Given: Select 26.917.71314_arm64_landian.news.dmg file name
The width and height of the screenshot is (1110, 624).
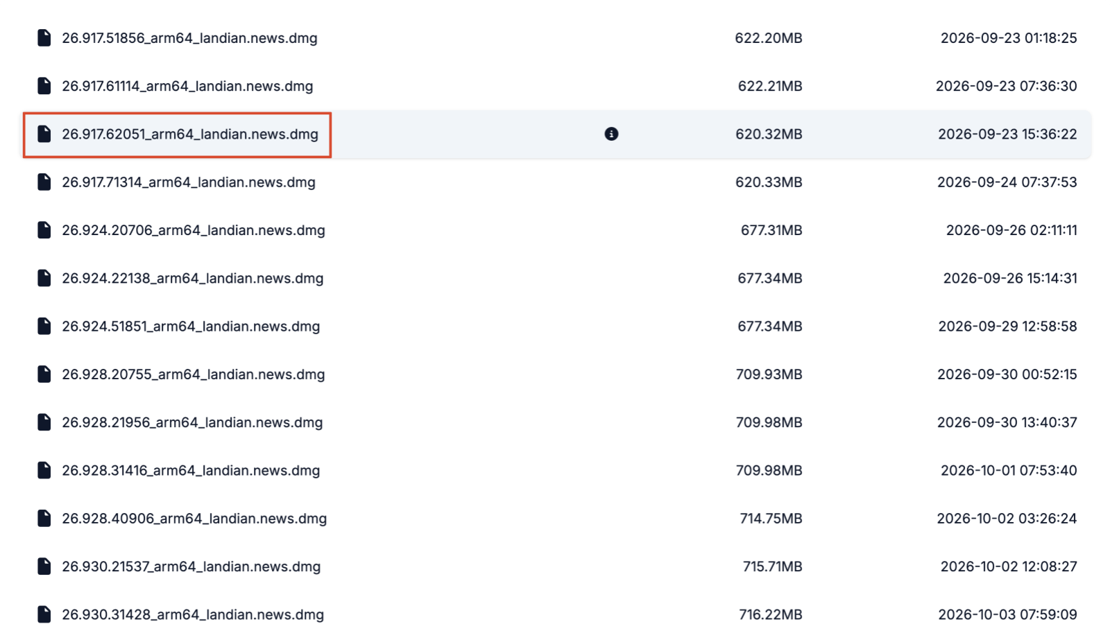Looking at the screenshot, I should (x=189, y=182).
